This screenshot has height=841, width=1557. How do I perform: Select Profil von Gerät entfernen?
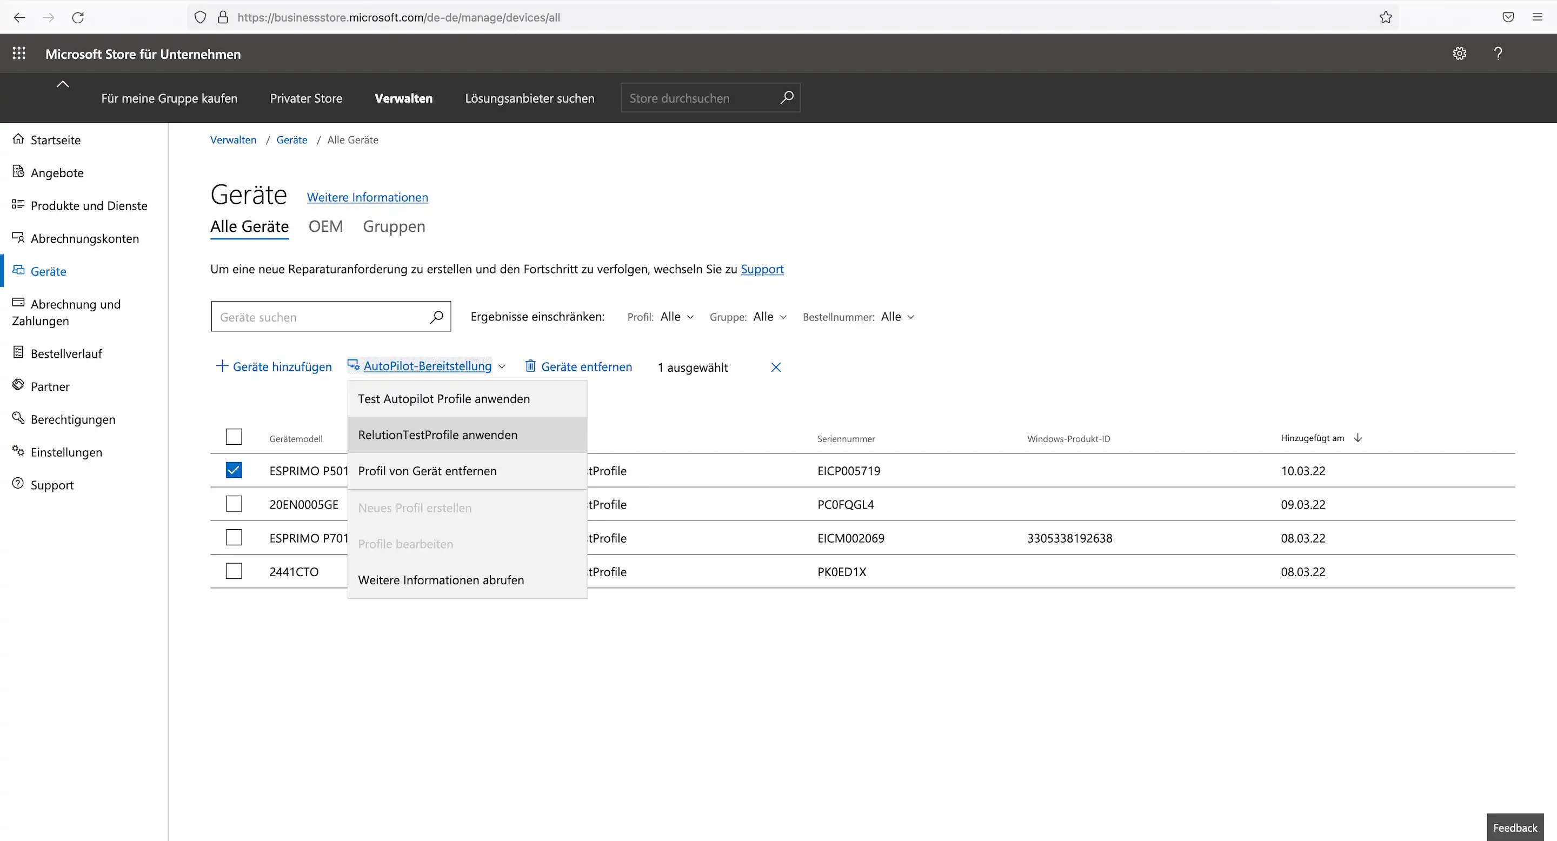tap(467, 471)
